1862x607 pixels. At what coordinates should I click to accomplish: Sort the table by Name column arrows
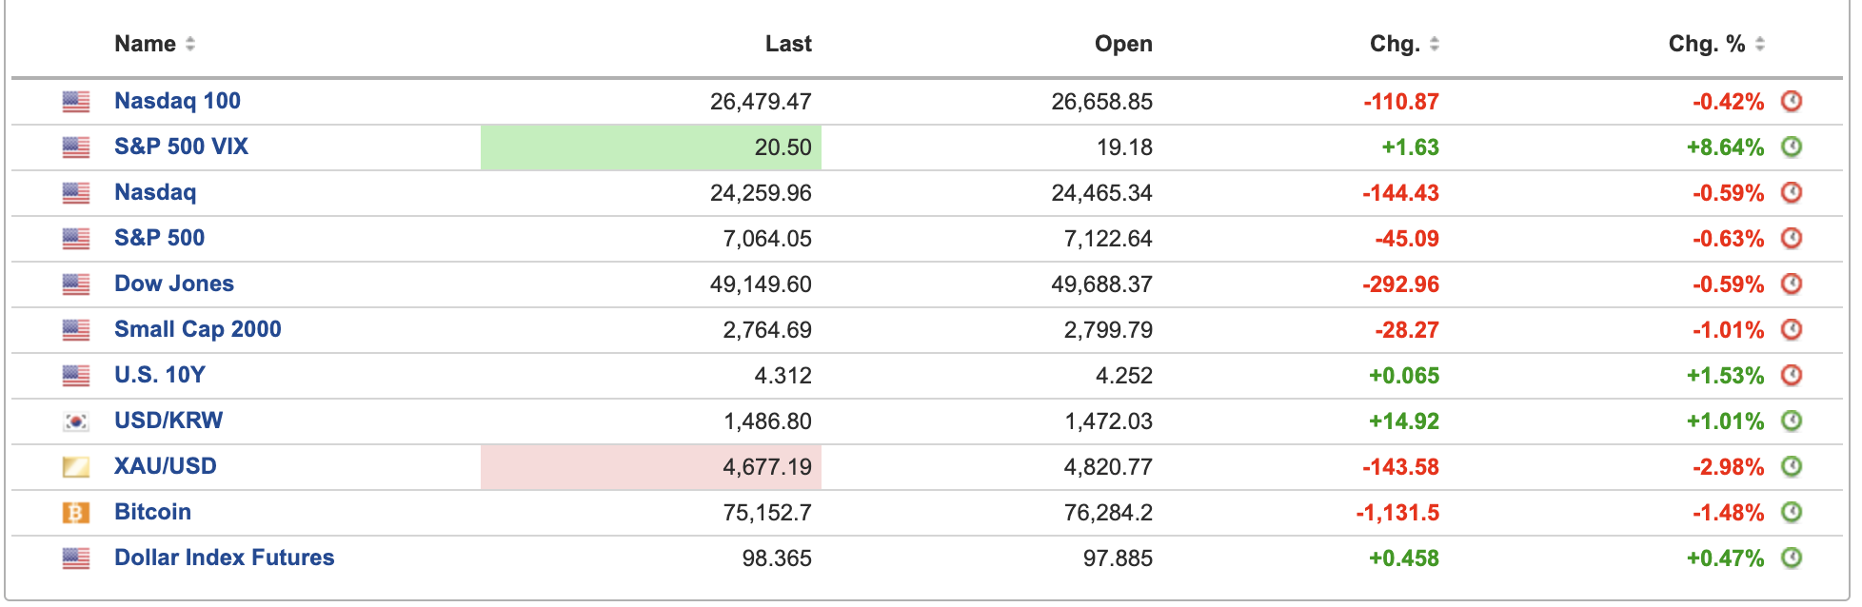pos(190,44)
